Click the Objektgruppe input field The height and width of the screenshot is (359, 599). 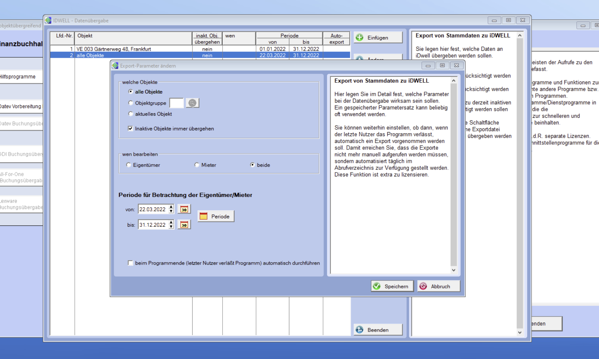click(176, 103)
